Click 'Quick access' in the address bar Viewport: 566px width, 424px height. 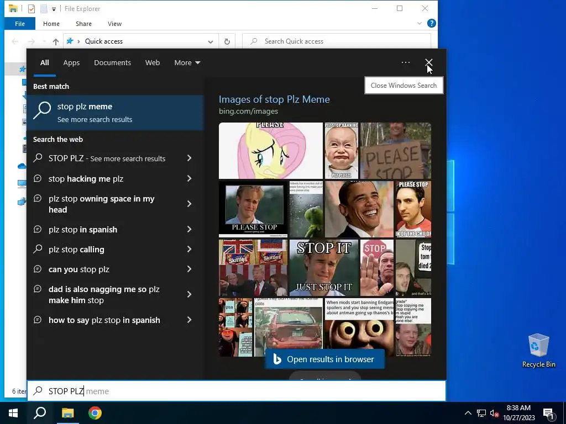point(103,41)
